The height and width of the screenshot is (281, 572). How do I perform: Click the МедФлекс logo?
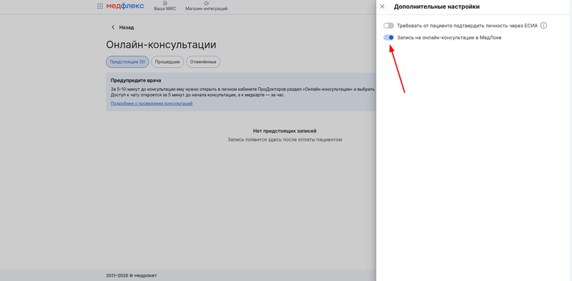pos(125,6)
